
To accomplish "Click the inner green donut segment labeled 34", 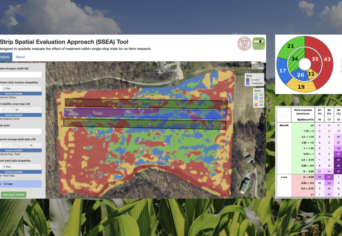I will point(295,59).
